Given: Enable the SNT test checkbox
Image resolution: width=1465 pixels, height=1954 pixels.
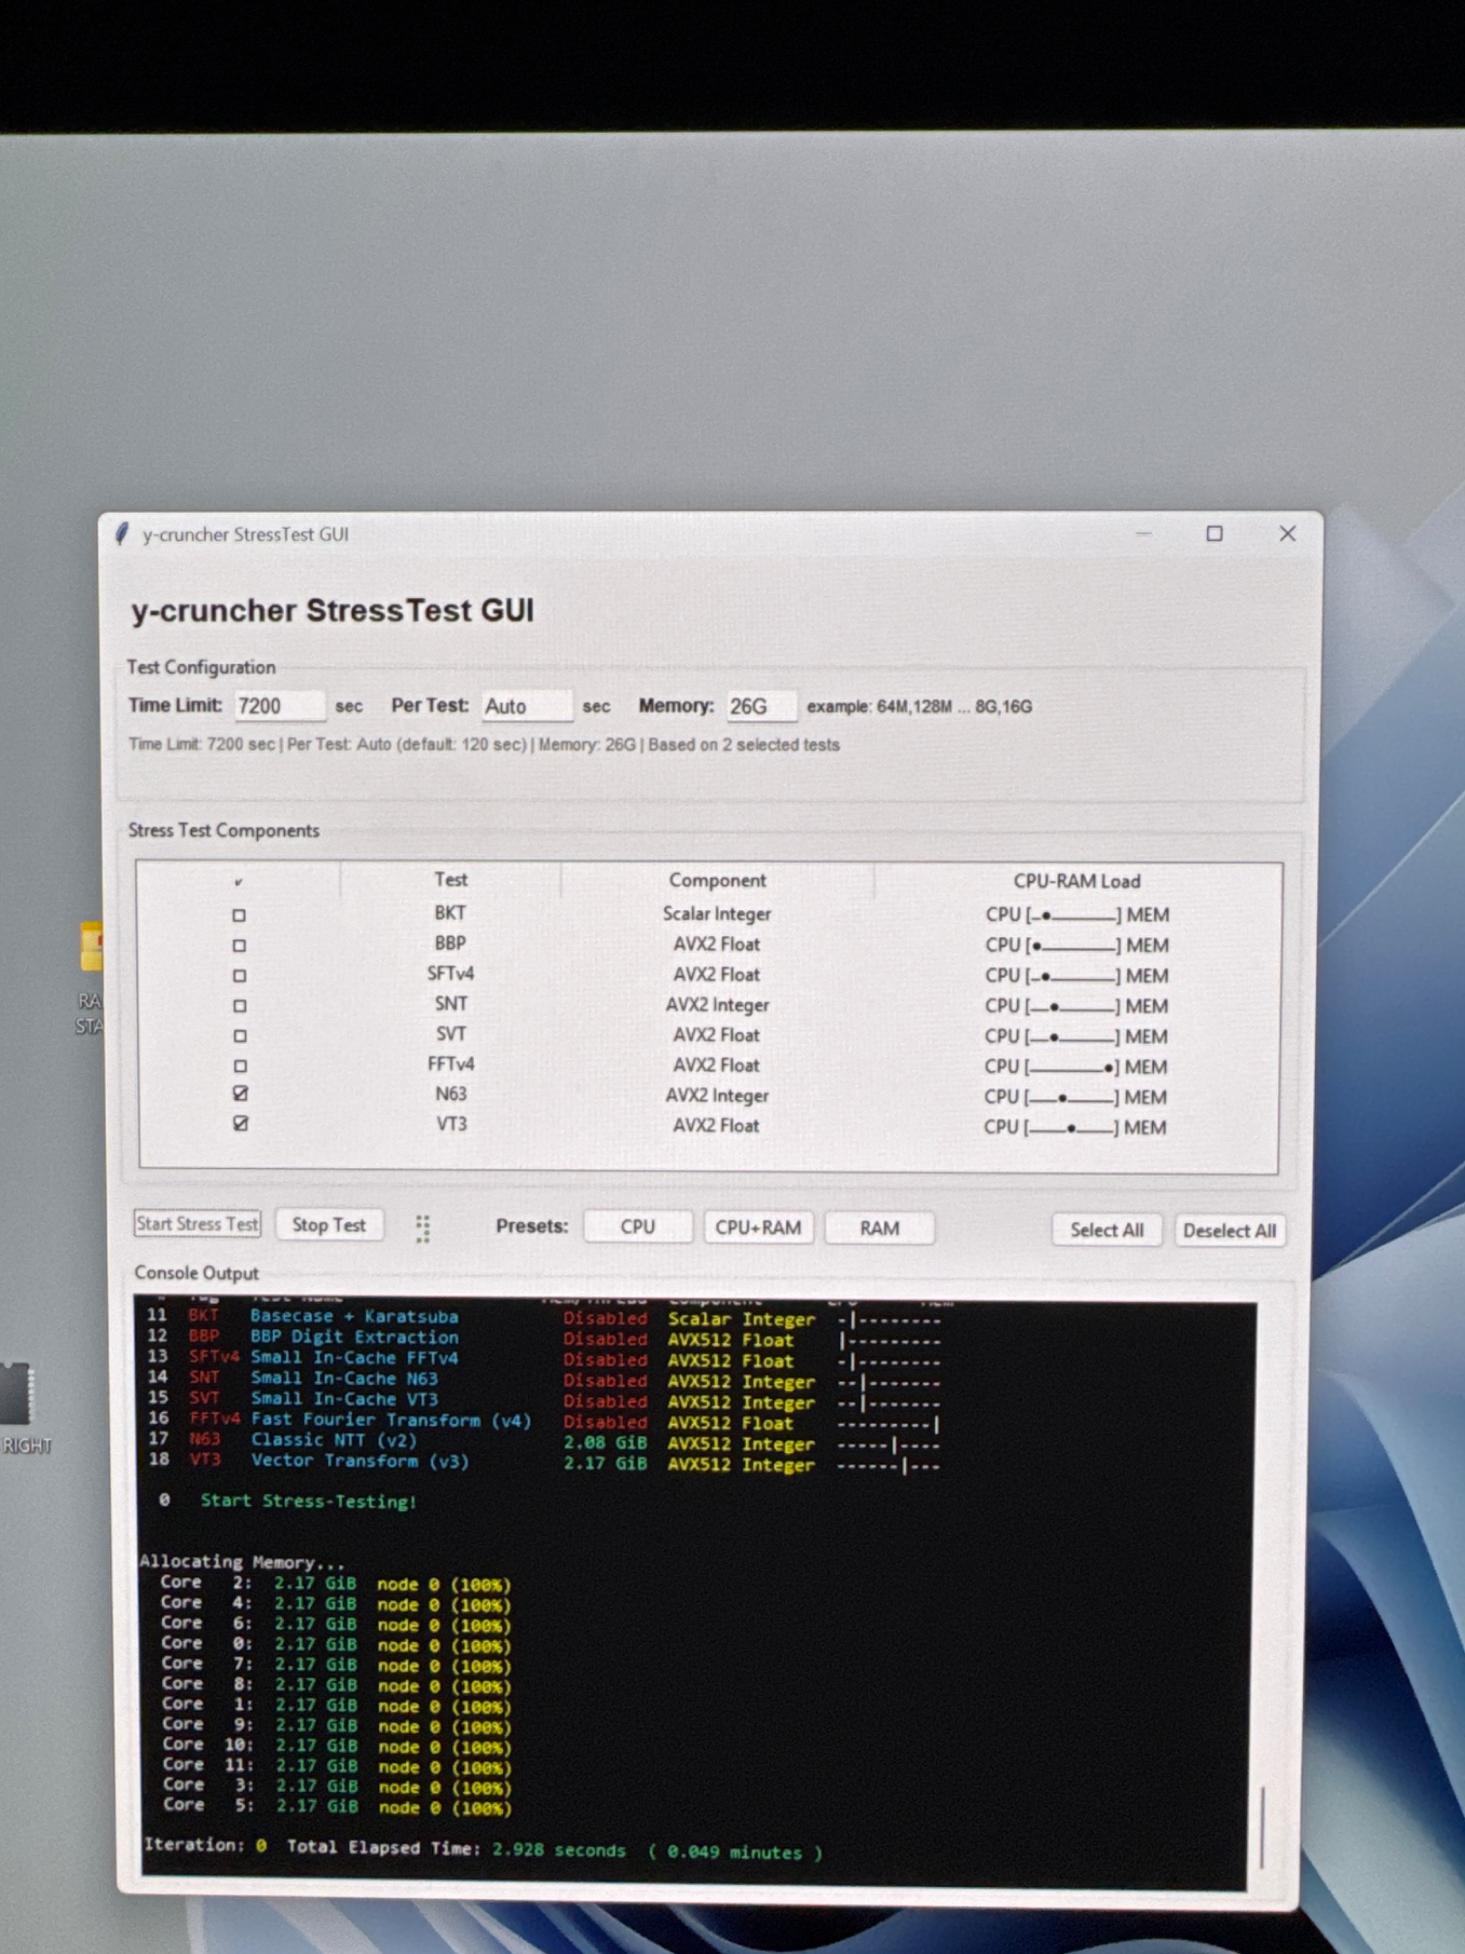Looking at the screenshot, I should [239, 1006].
